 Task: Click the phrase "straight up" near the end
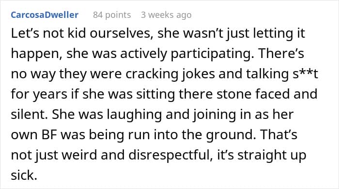pos(272,156)
